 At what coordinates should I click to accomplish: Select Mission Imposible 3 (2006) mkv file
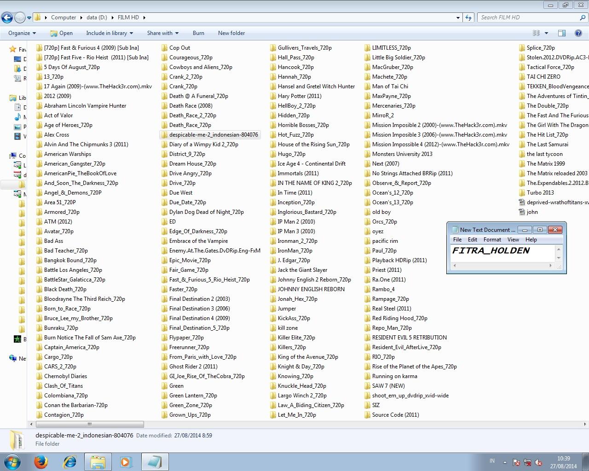click(436, 135)
